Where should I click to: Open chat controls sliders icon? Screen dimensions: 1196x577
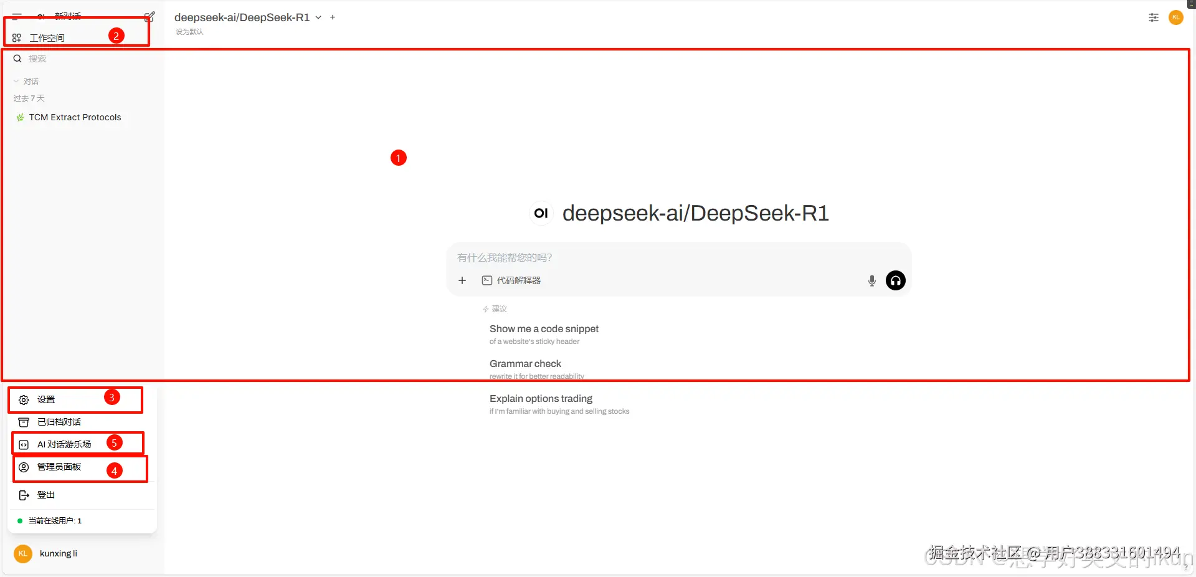pos(1154,17)
